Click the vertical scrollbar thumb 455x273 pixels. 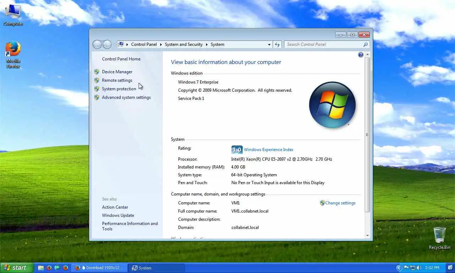pyautogui.click(x=368, y=135)
